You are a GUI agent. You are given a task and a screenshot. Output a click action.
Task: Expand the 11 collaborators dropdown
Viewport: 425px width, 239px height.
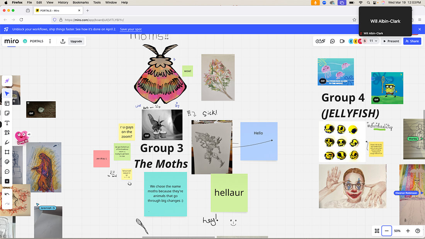(x=373, y=41)
